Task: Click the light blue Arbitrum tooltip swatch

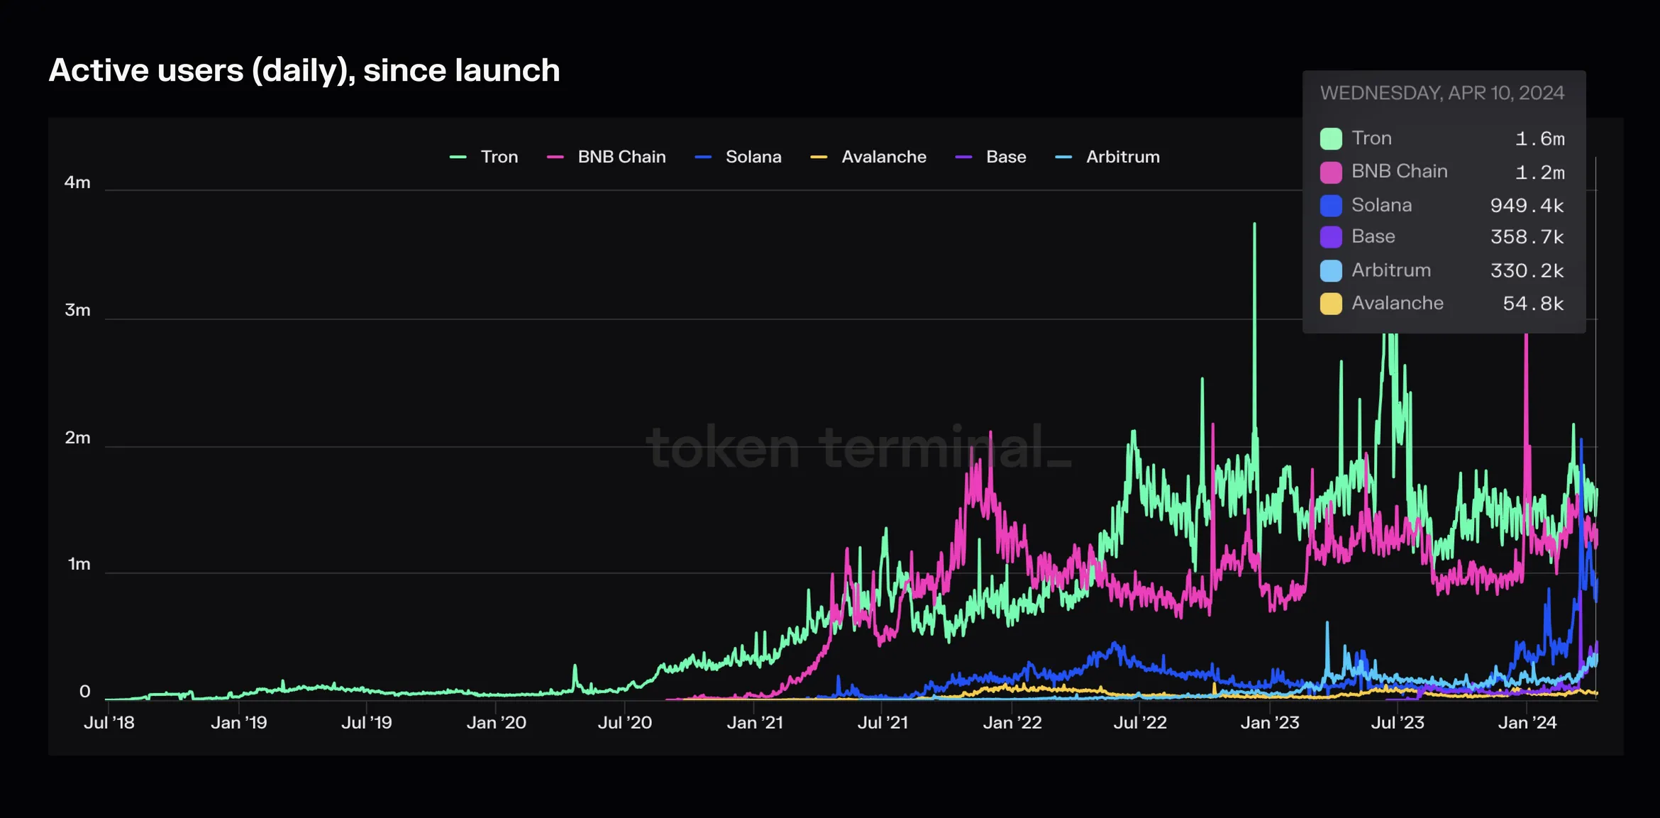Action: coord(1331,270)
